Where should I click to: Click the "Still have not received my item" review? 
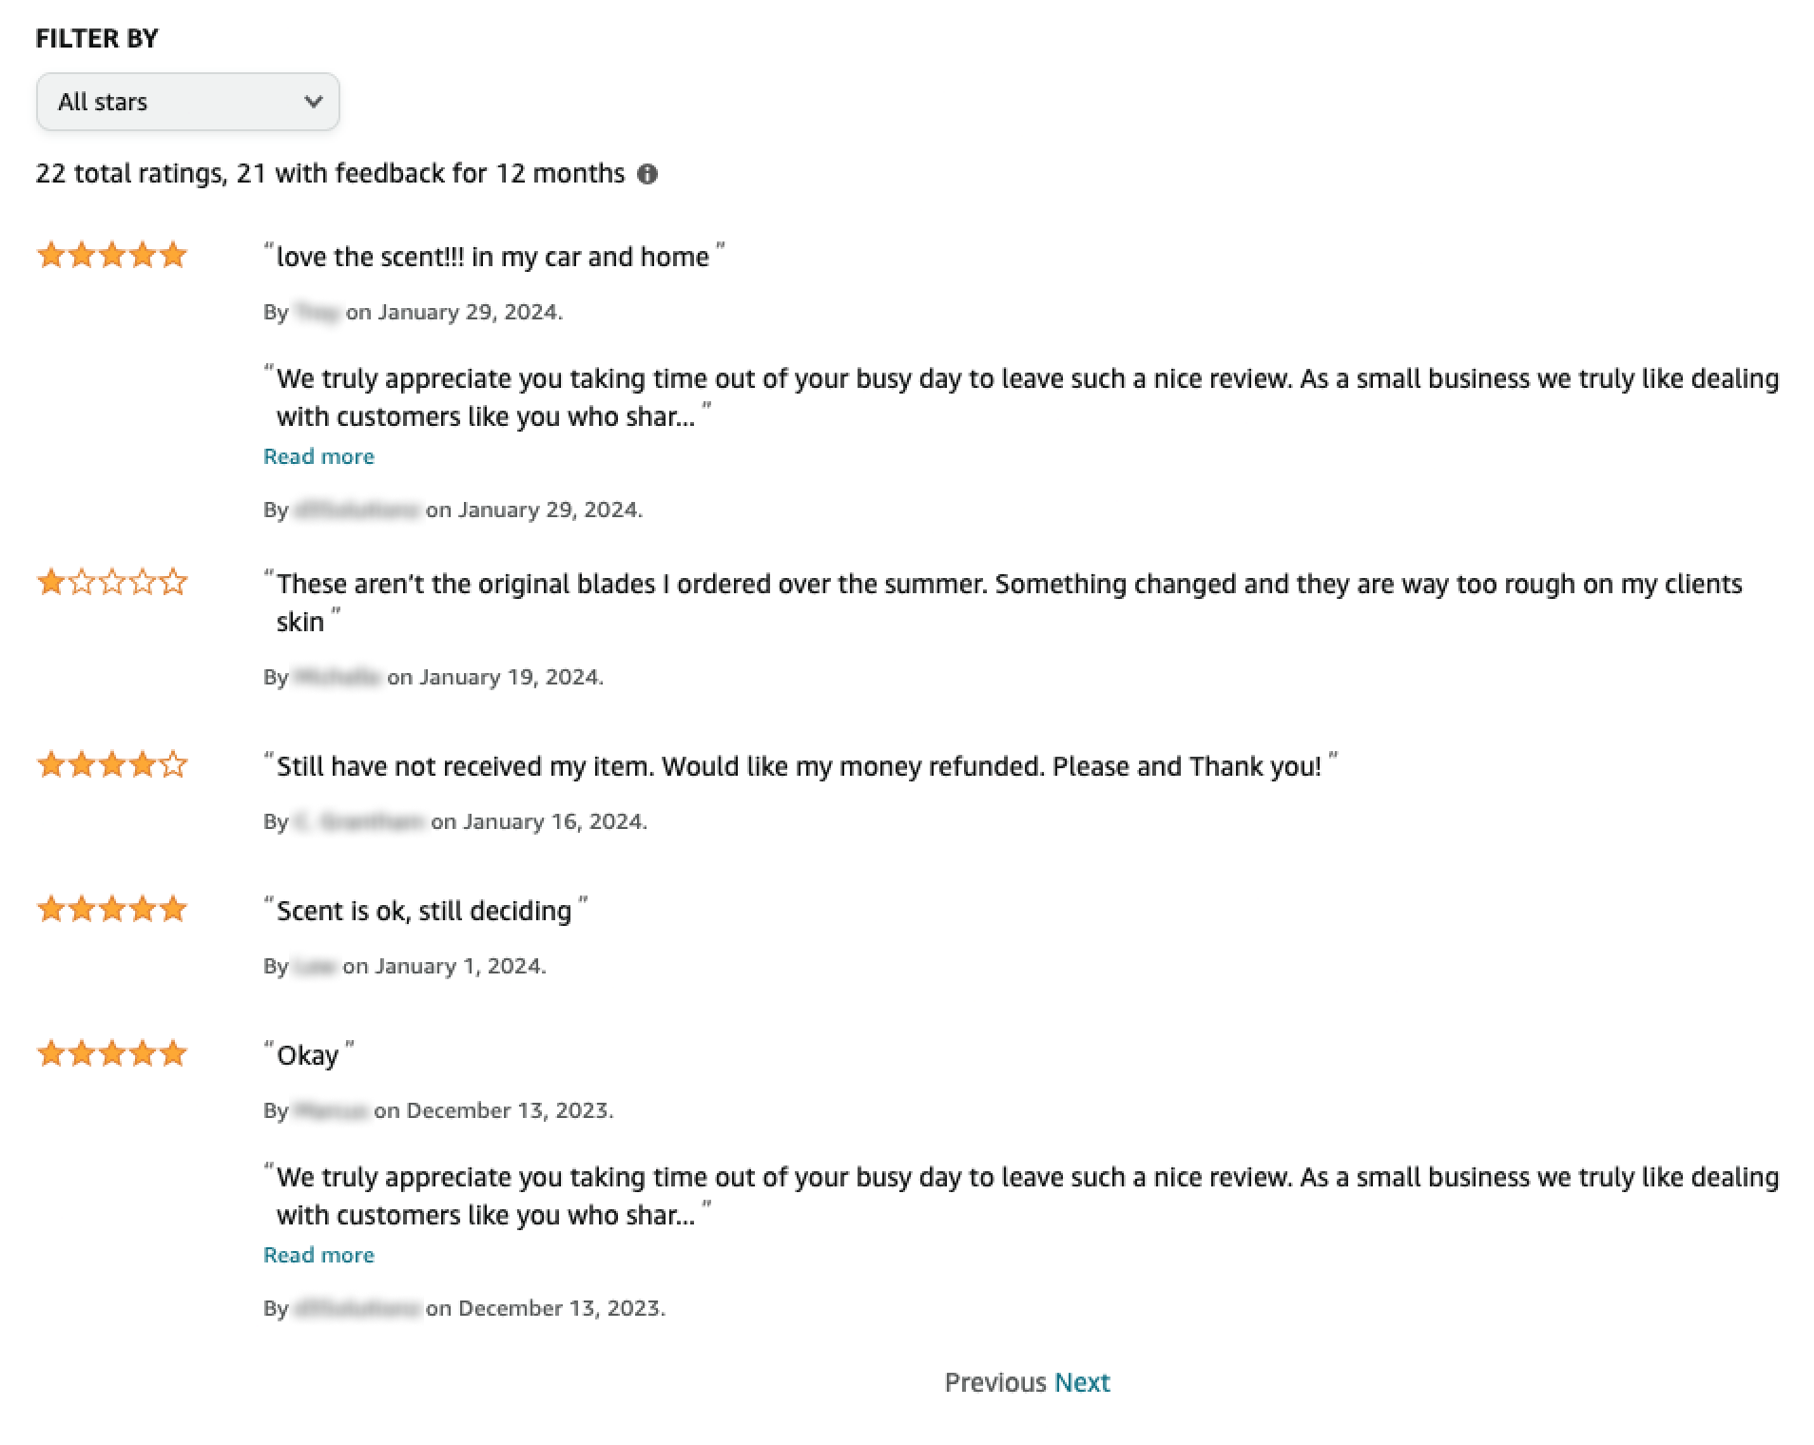pyautogui.click(x=799, y=767)
